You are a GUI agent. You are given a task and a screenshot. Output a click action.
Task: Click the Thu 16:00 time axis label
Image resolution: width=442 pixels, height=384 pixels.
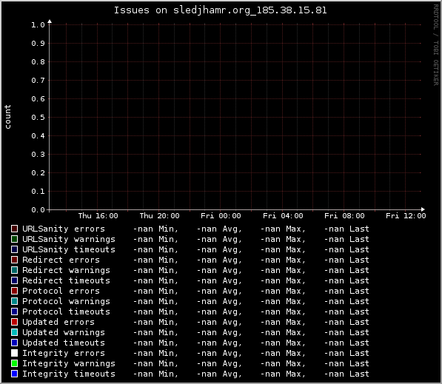click(x=98, y=216)
